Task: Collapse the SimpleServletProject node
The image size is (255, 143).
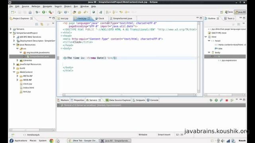Action: coord(11,33)
